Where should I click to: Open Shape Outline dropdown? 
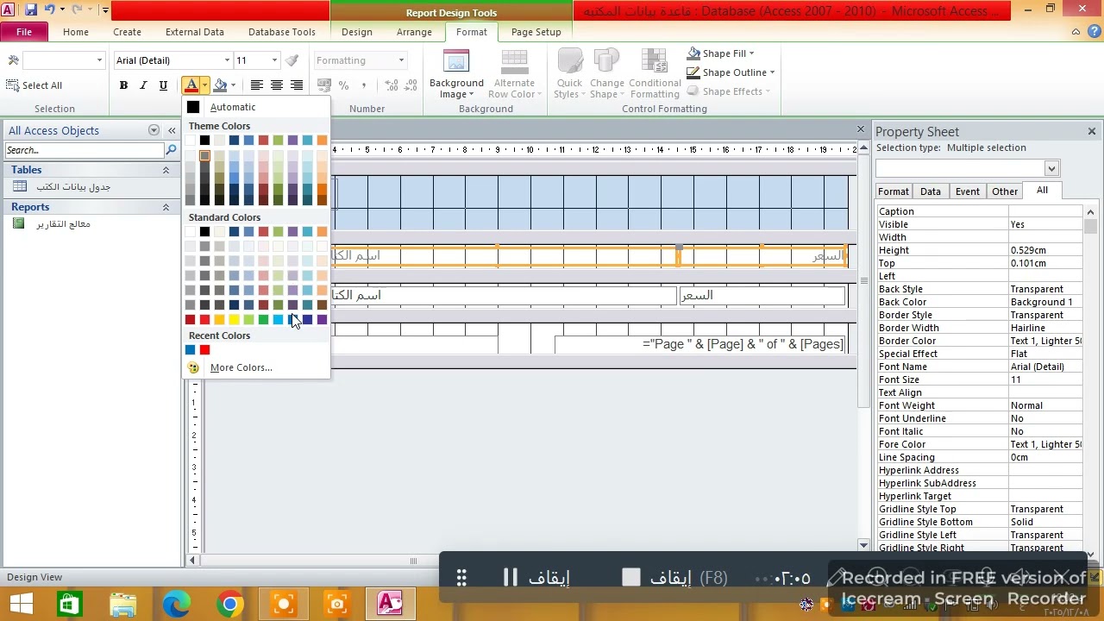coord(731,72)
